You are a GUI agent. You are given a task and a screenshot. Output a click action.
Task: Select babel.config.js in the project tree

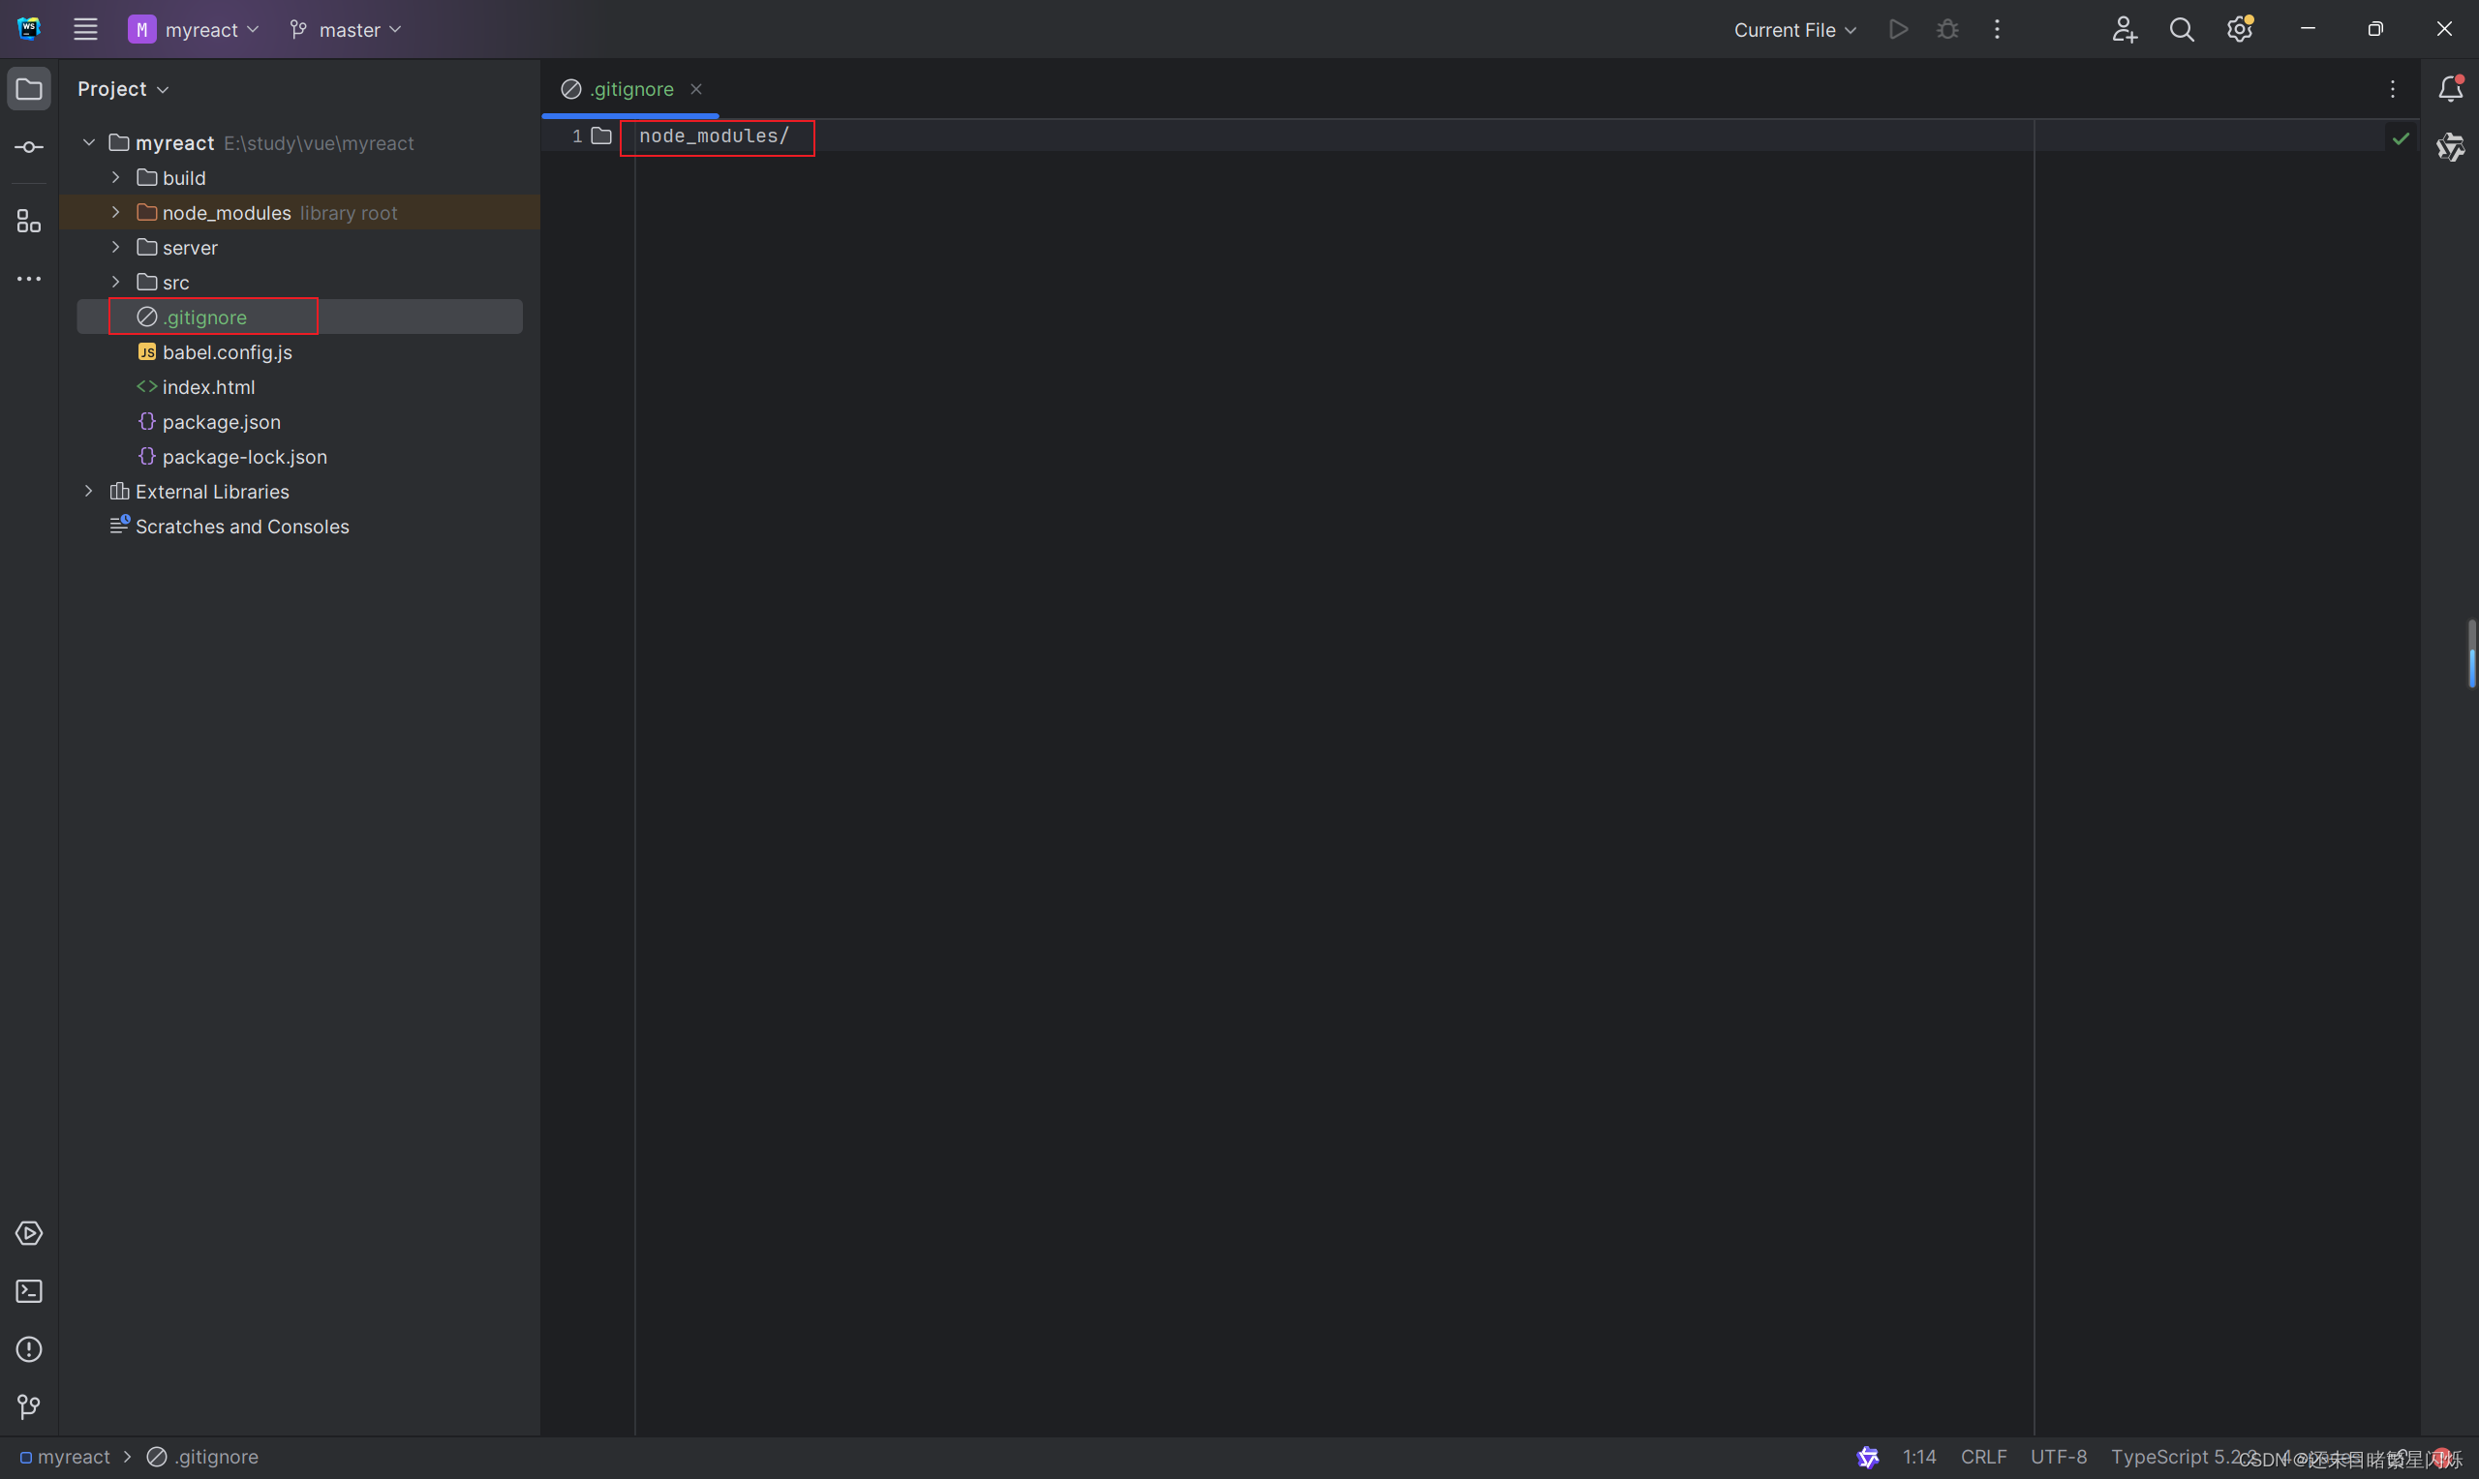coord(228,351)
